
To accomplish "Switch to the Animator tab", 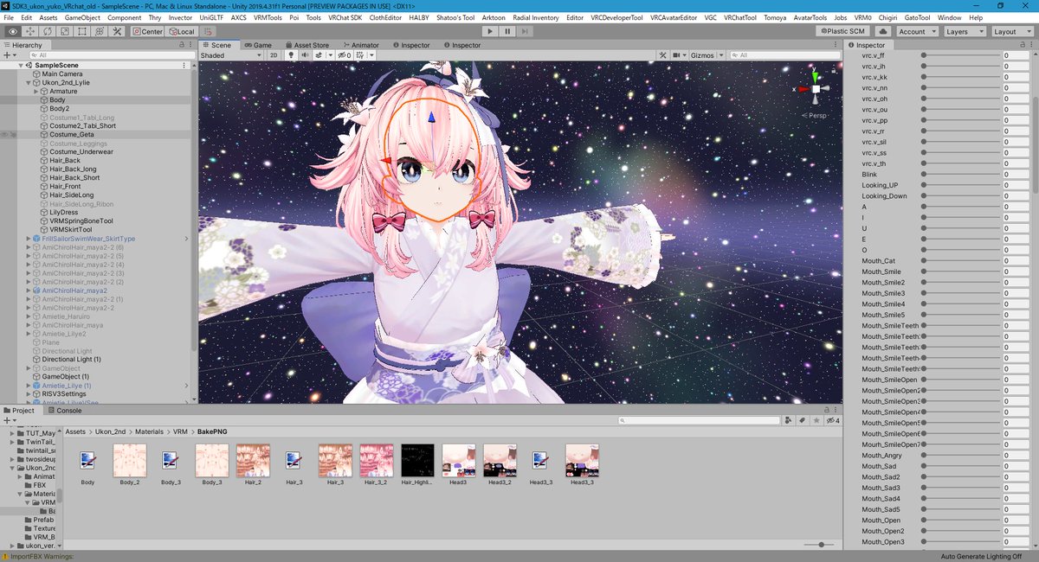I will coord(361,45).
